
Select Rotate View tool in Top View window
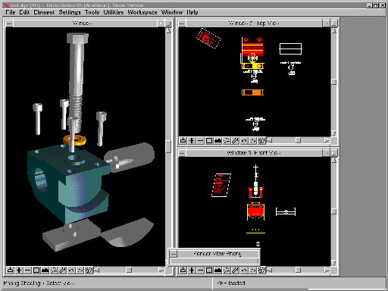click(x=227, y=140)
